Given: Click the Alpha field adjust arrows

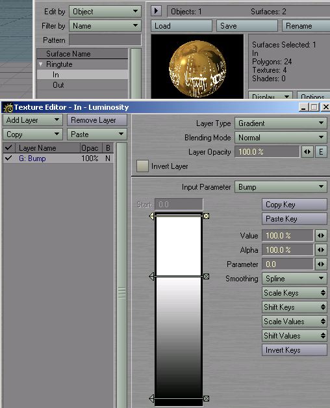Looking at the screenshot, I should click(321, 249).
